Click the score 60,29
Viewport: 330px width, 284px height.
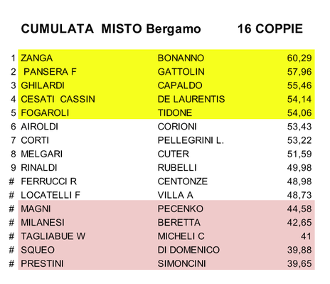pyautogui.click(x=299, y=58)
